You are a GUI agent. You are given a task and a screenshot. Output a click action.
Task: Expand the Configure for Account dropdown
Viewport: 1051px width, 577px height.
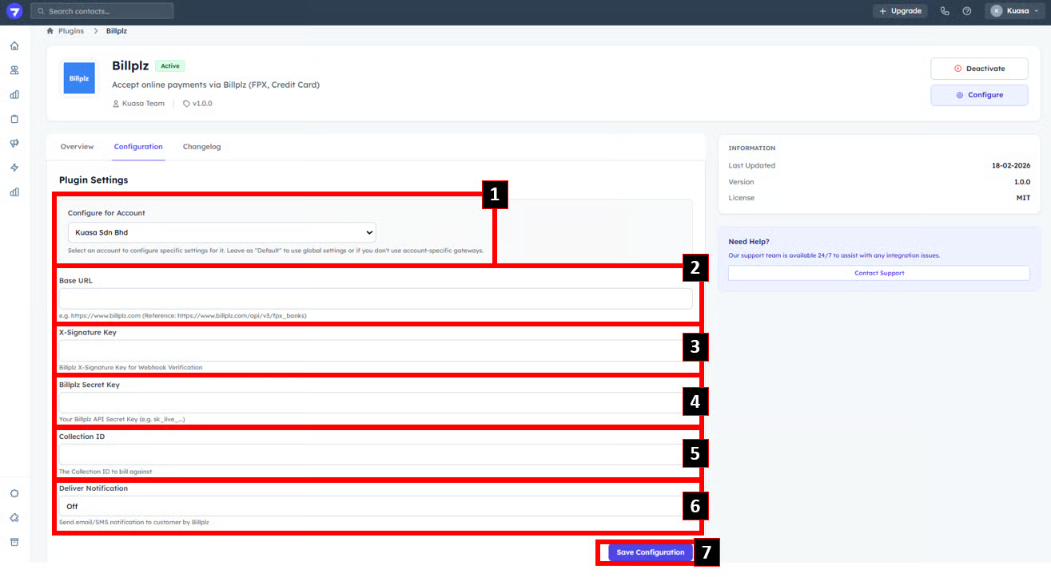point(221,232)
